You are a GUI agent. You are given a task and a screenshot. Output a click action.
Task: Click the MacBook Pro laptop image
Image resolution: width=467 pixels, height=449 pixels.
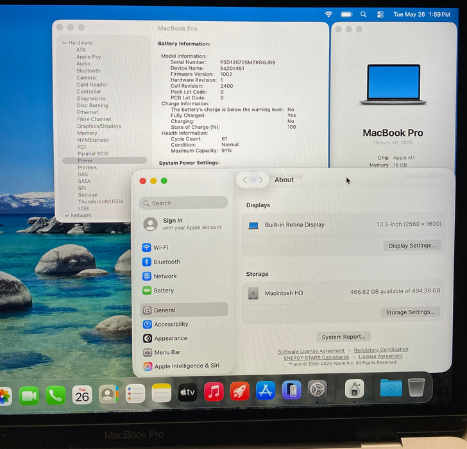coord(393,84)
